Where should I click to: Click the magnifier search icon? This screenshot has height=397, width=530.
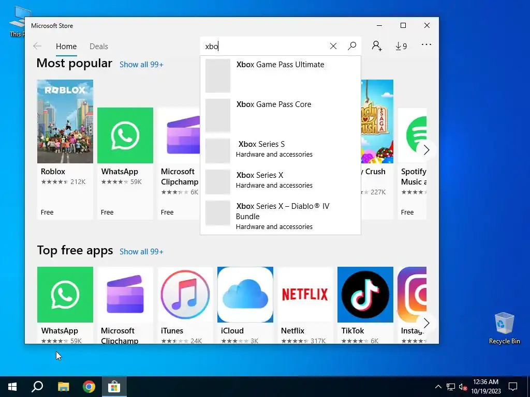pyautogui.click(x=352, y=46)
